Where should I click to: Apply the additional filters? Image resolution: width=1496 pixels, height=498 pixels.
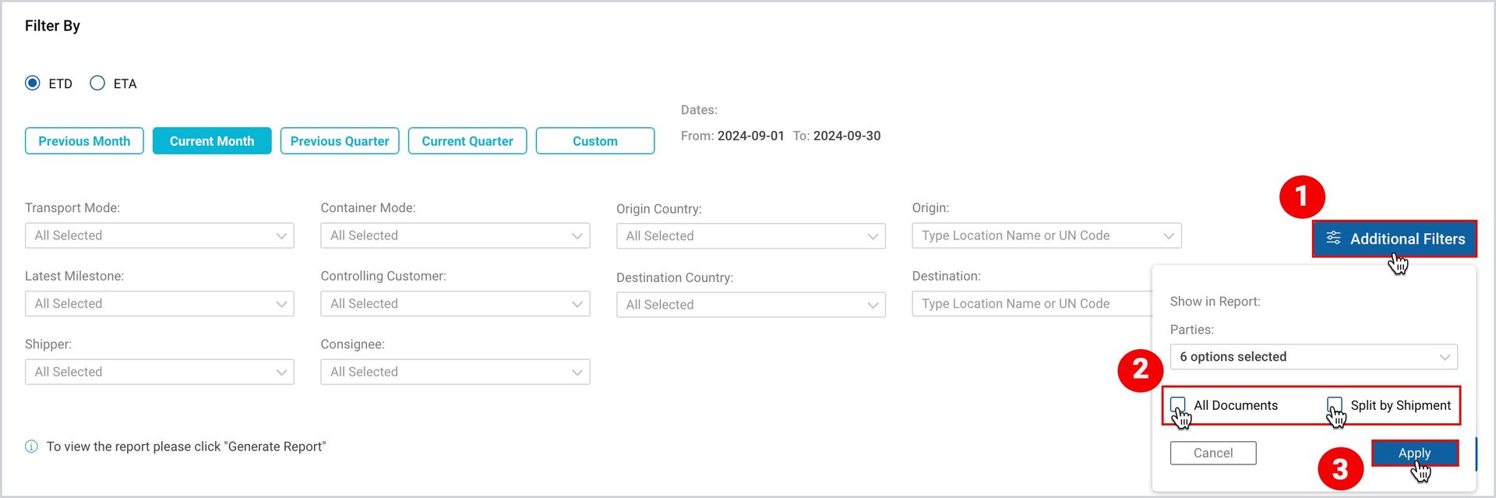point(1414,453)
